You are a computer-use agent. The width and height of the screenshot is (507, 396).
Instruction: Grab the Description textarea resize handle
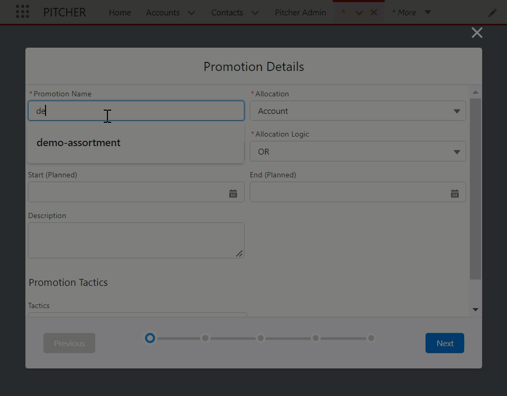pyautogui.click(x=239, y=254)
